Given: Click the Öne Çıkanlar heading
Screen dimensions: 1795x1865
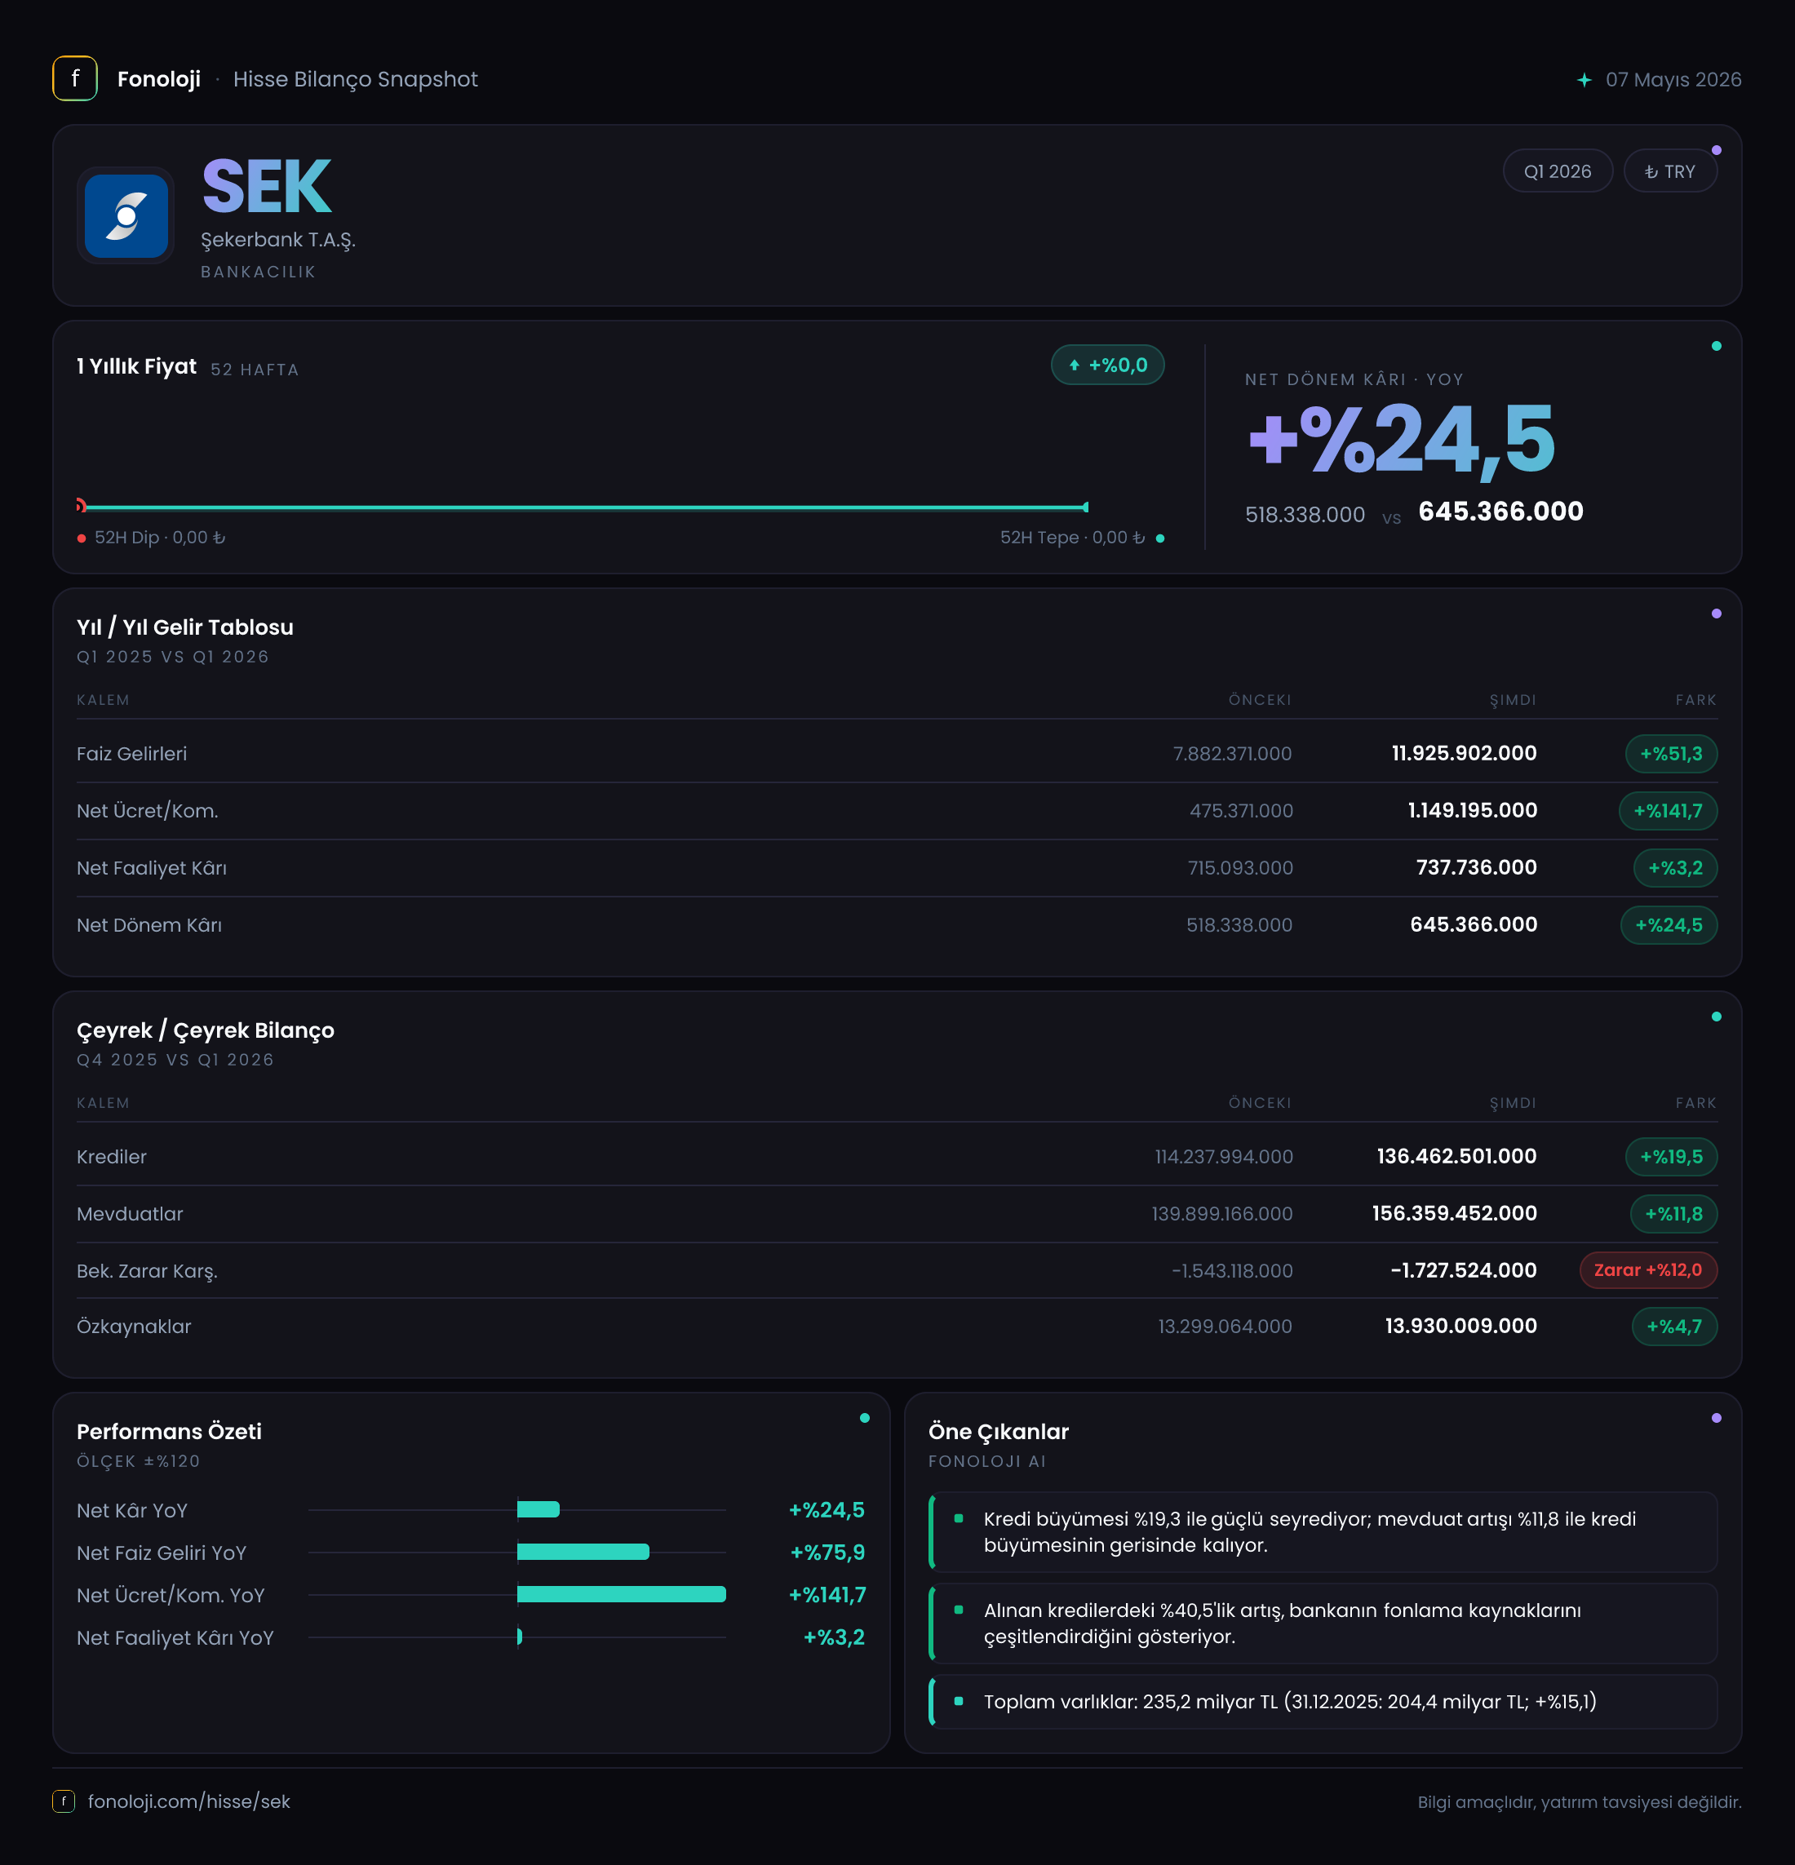Looking at the screenshot, I should (x=999, y=1432).
